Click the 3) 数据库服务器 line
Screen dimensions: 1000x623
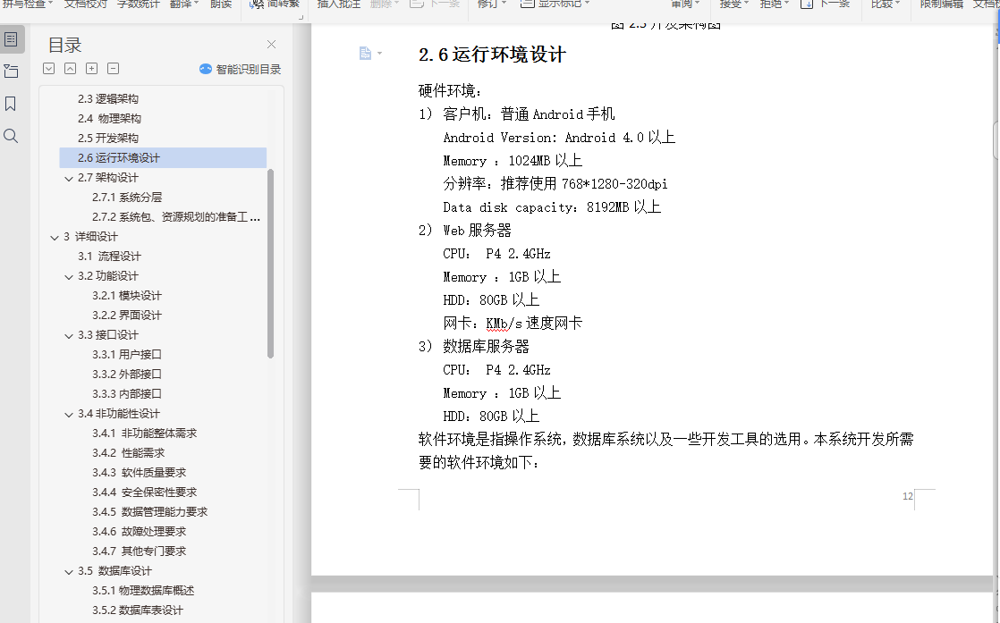pos(474,347)
